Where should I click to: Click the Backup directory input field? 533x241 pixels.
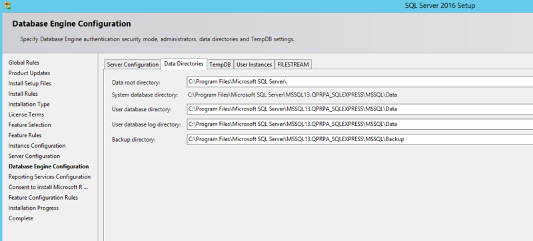click(x=360, y=139)
